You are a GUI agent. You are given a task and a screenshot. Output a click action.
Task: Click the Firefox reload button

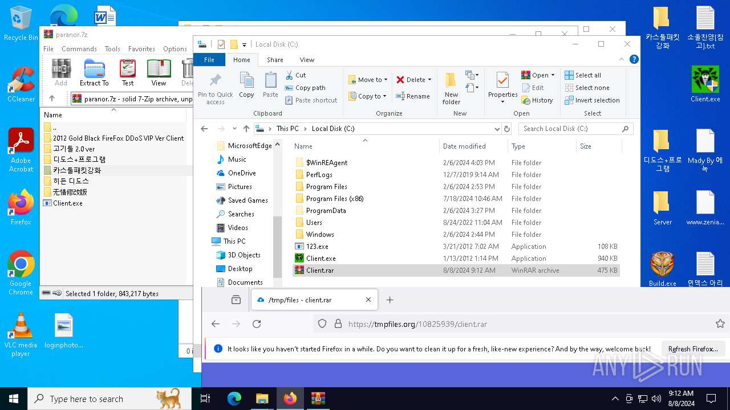[257, 323]
